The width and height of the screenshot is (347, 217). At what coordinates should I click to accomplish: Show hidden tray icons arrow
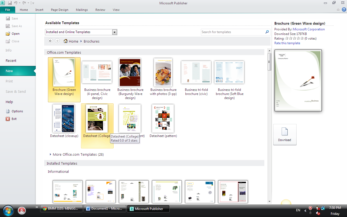coord(306,210)
